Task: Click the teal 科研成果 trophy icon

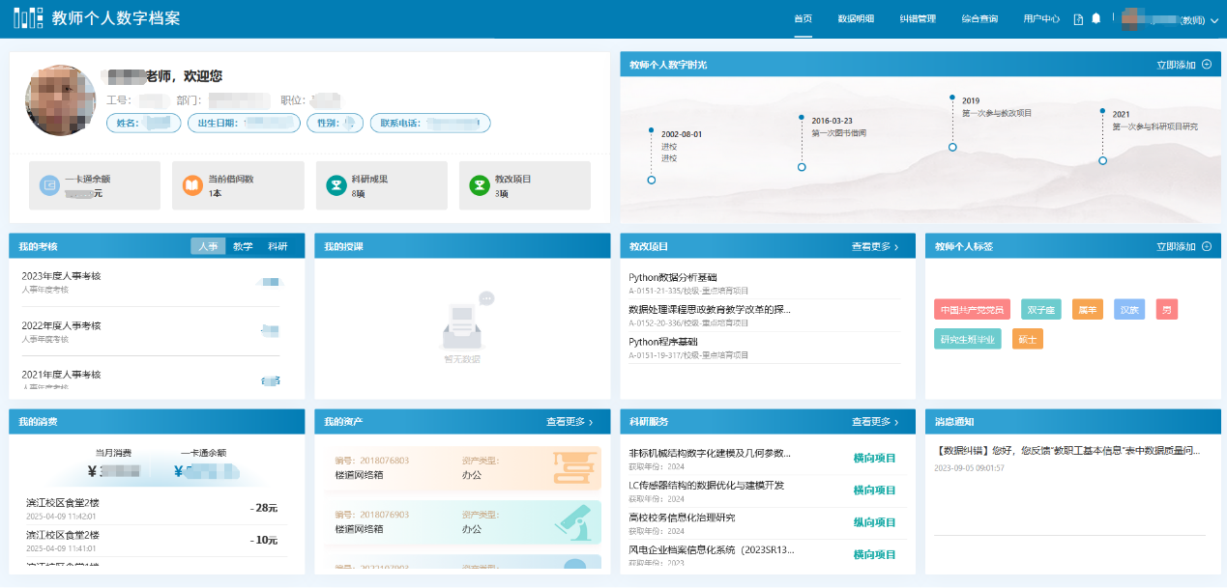Action: (336, 185)
